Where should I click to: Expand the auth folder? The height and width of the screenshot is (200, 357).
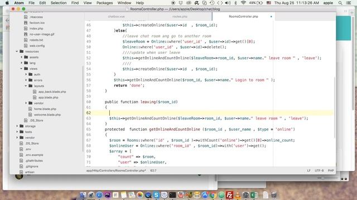[x=26, y=74]
